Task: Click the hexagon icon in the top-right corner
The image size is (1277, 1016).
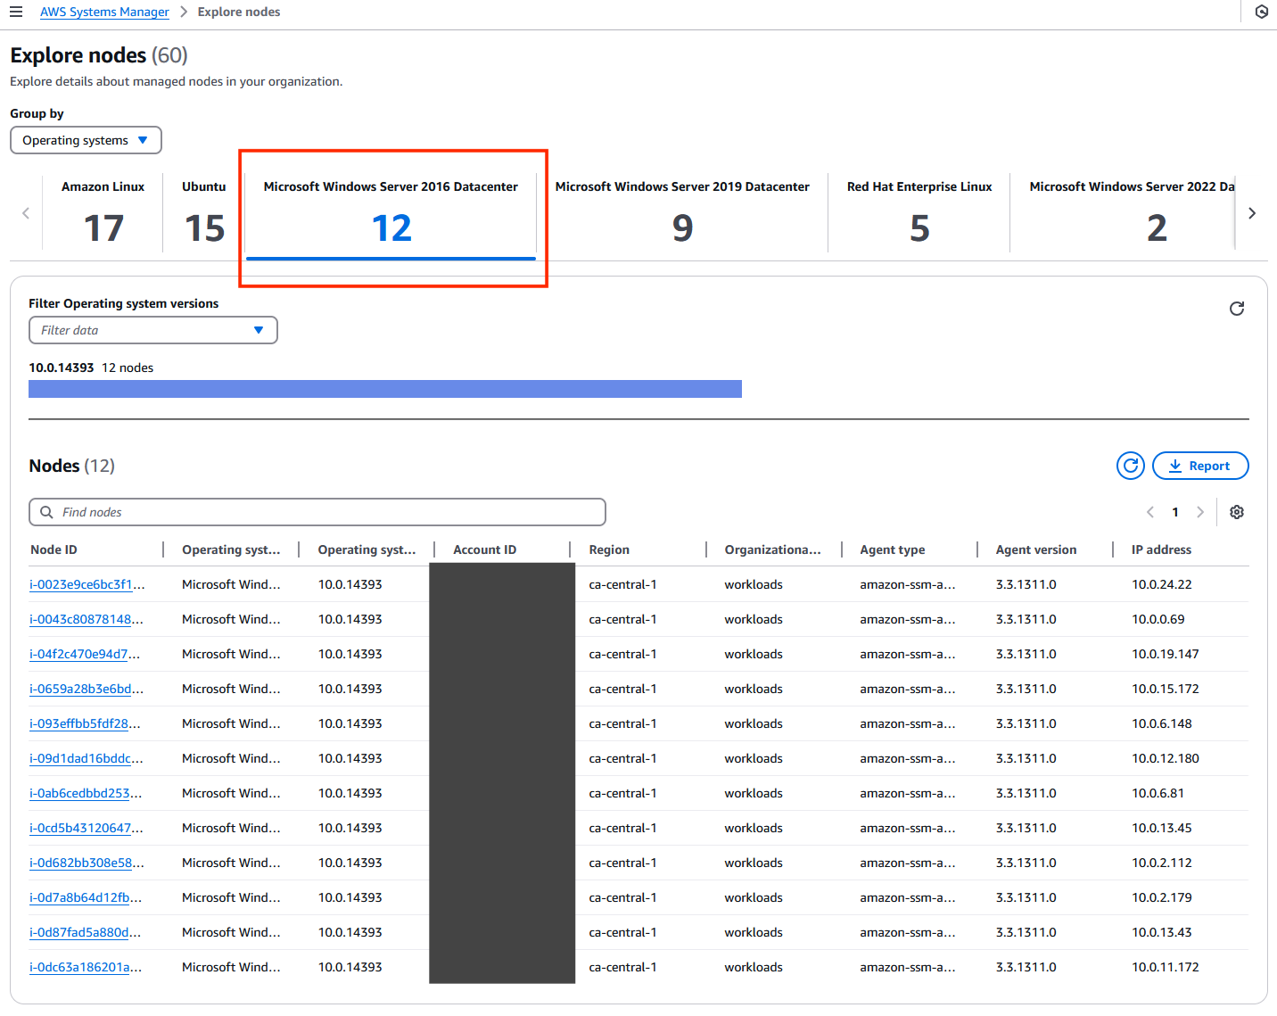Action: click(x=1262, y=12)
